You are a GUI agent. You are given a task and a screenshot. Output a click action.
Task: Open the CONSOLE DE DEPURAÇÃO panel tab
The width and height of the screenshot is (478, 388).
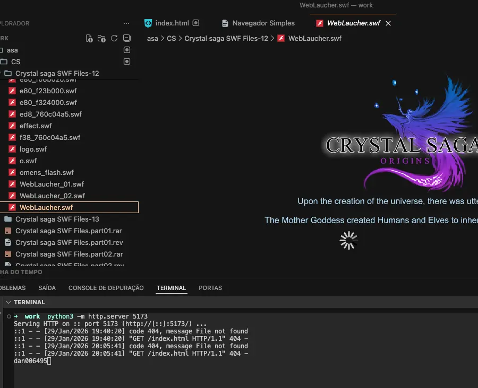106,288
